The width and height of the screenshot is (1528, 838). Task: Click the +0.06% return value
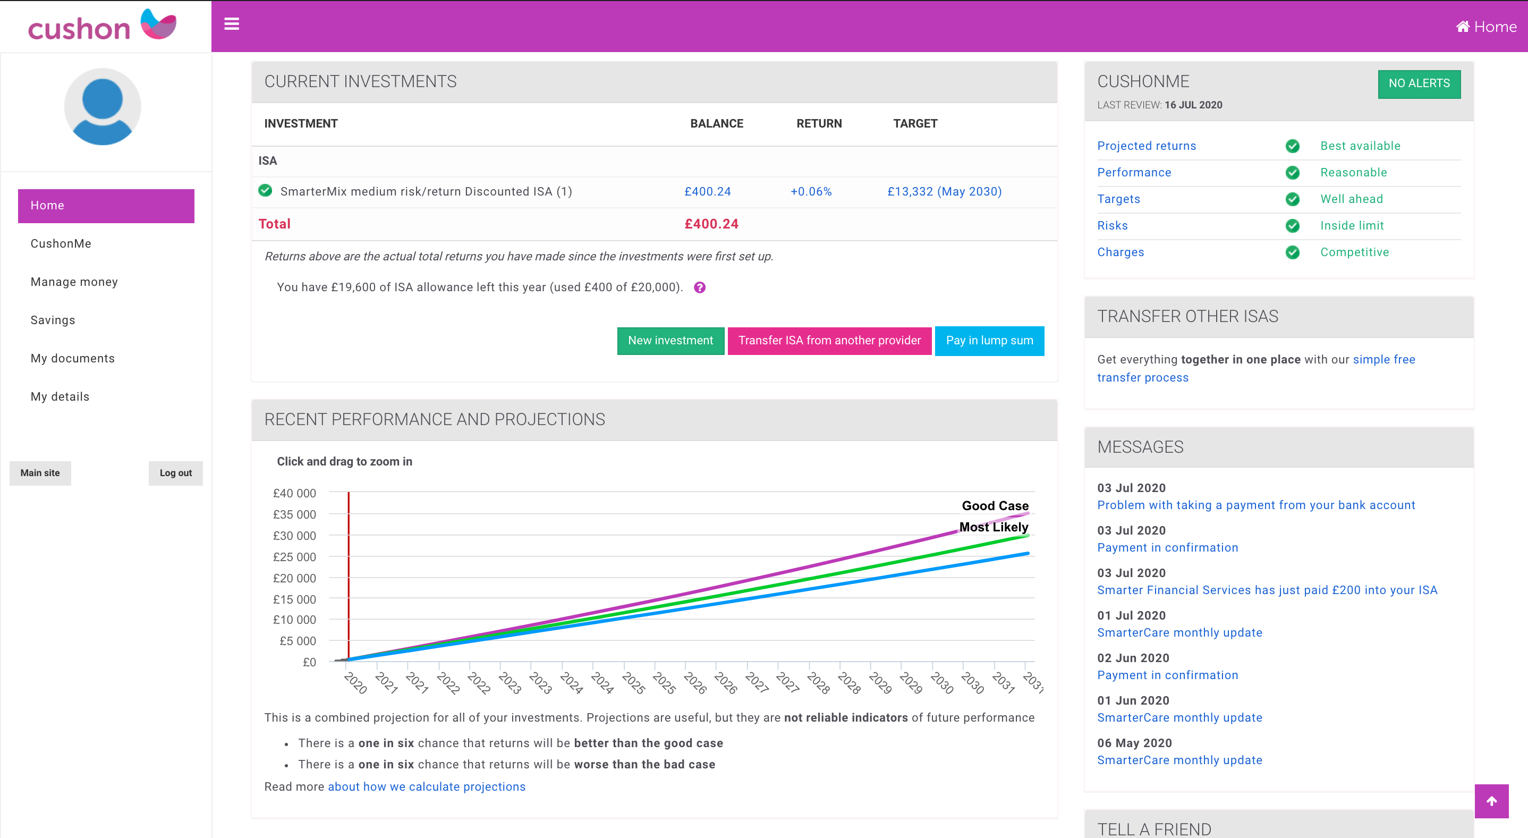(811, 191)
